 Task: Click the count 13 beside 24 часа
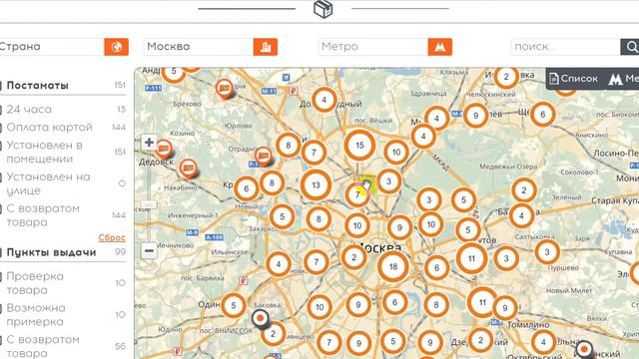[x=122, y=109]
